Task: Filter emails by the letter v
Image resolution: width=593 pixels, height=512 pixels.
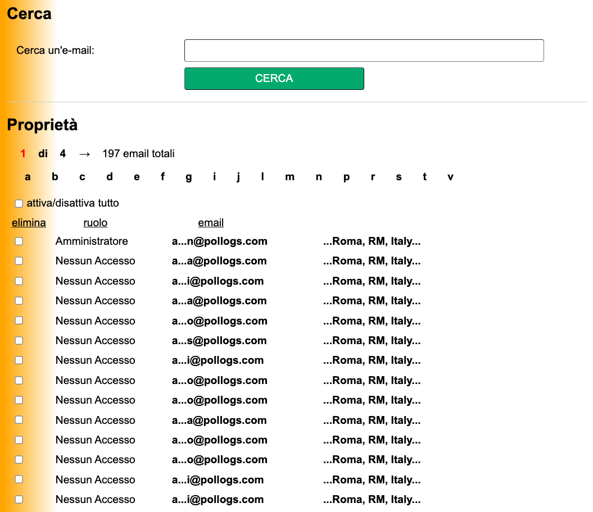Action: coord(450,176)
